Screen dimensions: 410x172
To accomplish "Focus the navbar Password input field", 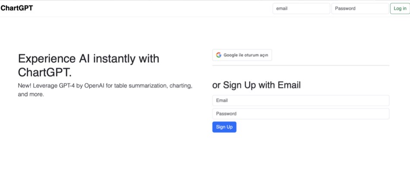I will tap(360, 9).
